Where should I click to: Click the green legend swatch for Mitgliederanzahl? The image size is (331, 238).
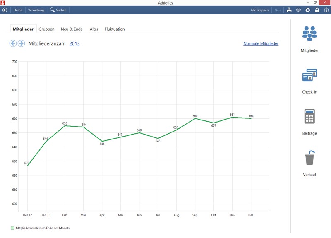point(12,228)
